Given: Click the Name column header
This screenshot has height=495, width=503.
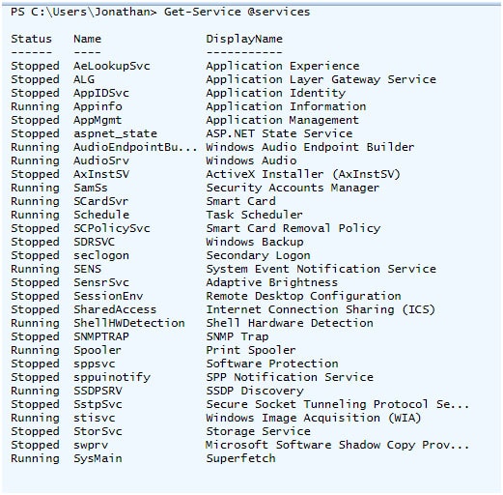Looking at the screenshot, I should pyautogui.click(x=87, y=39).
